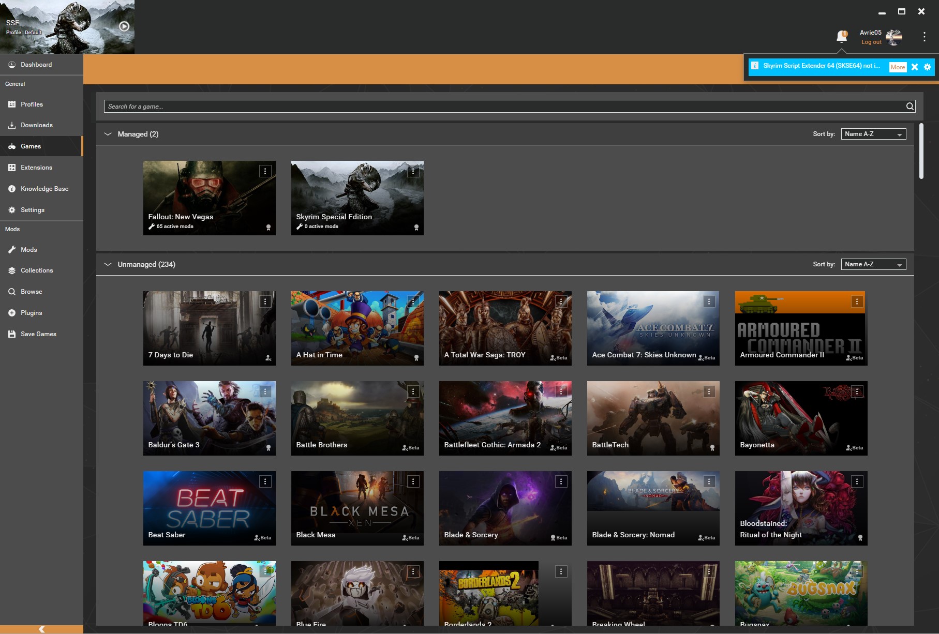Select the Fallout: New Vegas game tile

(210, 198)
